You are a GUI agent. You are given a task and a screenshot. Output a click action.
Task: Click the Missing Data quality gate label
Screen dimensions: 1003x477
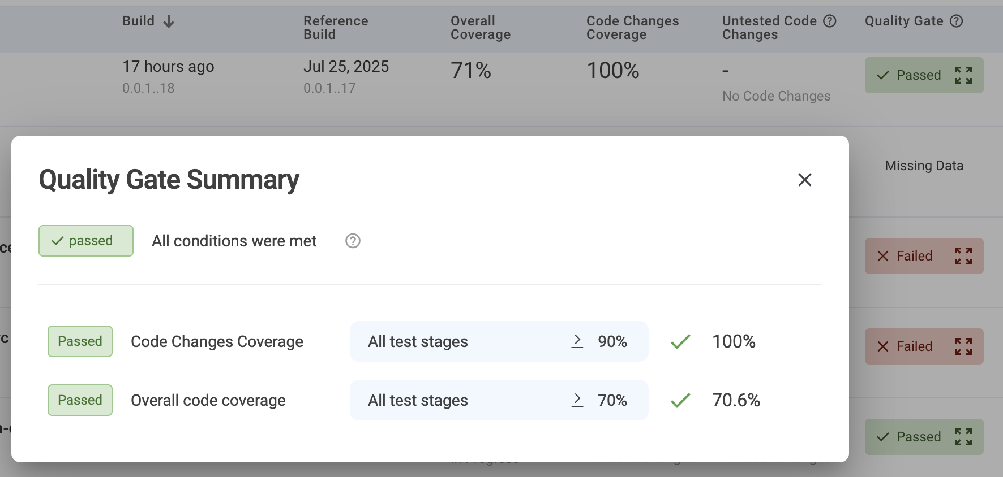[924, 166]
